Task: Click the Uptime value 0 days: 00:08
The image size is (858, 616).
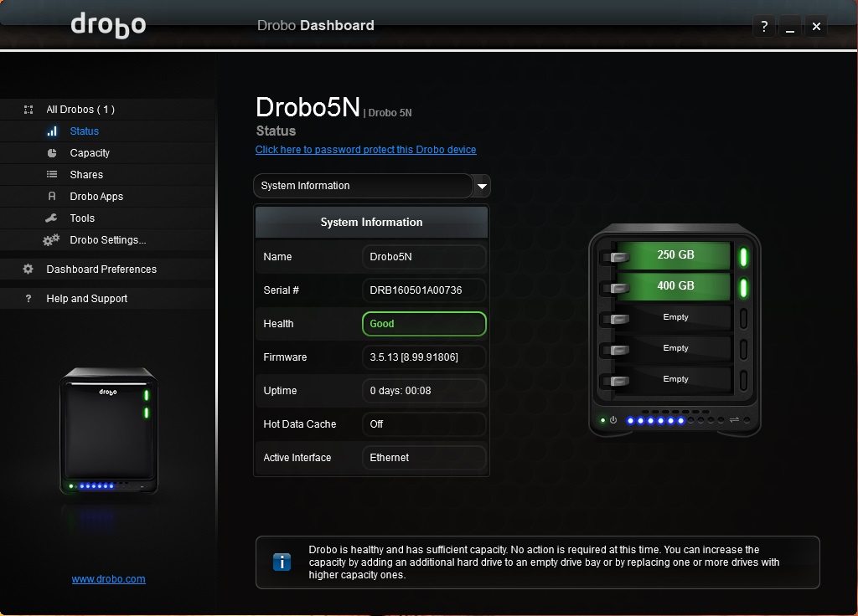Action: coord(424,391)
